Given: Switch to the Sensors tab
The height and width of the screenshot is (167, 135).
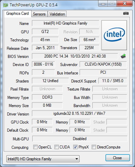Looking at the screenshot, I should pyautogui.click(x=39, y=14).
